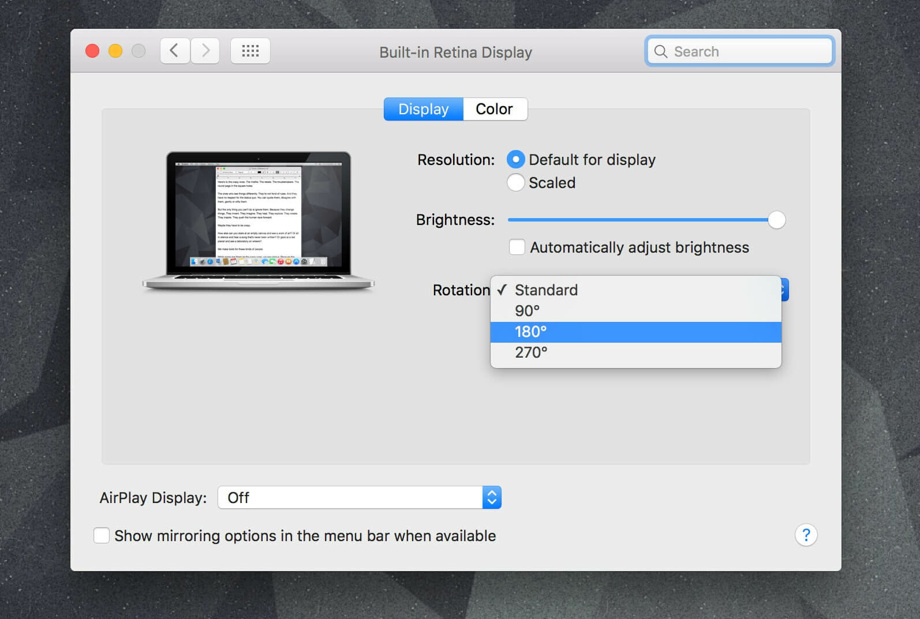Show all preferences grid icon
The image size is (920, 619).
(250, 51)
